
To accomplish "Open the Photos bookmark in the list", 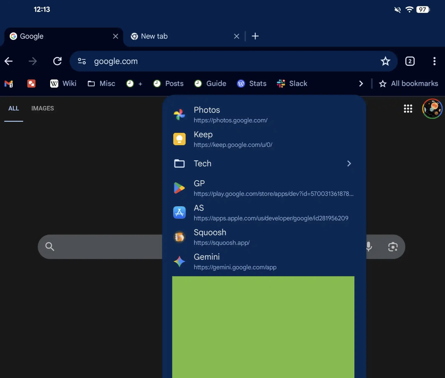I will 264,114.
